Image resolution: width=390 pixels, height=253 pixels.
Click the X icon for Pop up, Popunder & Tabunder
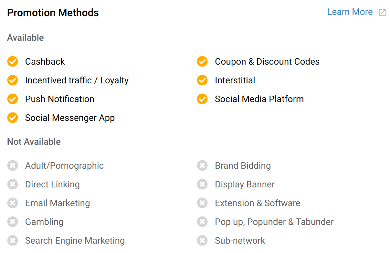click(x=202, y=222)
